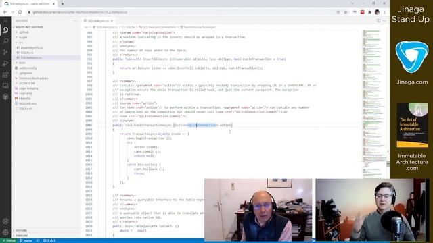Image resolution: width=433 pixels, height=243 pixels.
Task: Open .gitignore file
Action: point(26,73)
